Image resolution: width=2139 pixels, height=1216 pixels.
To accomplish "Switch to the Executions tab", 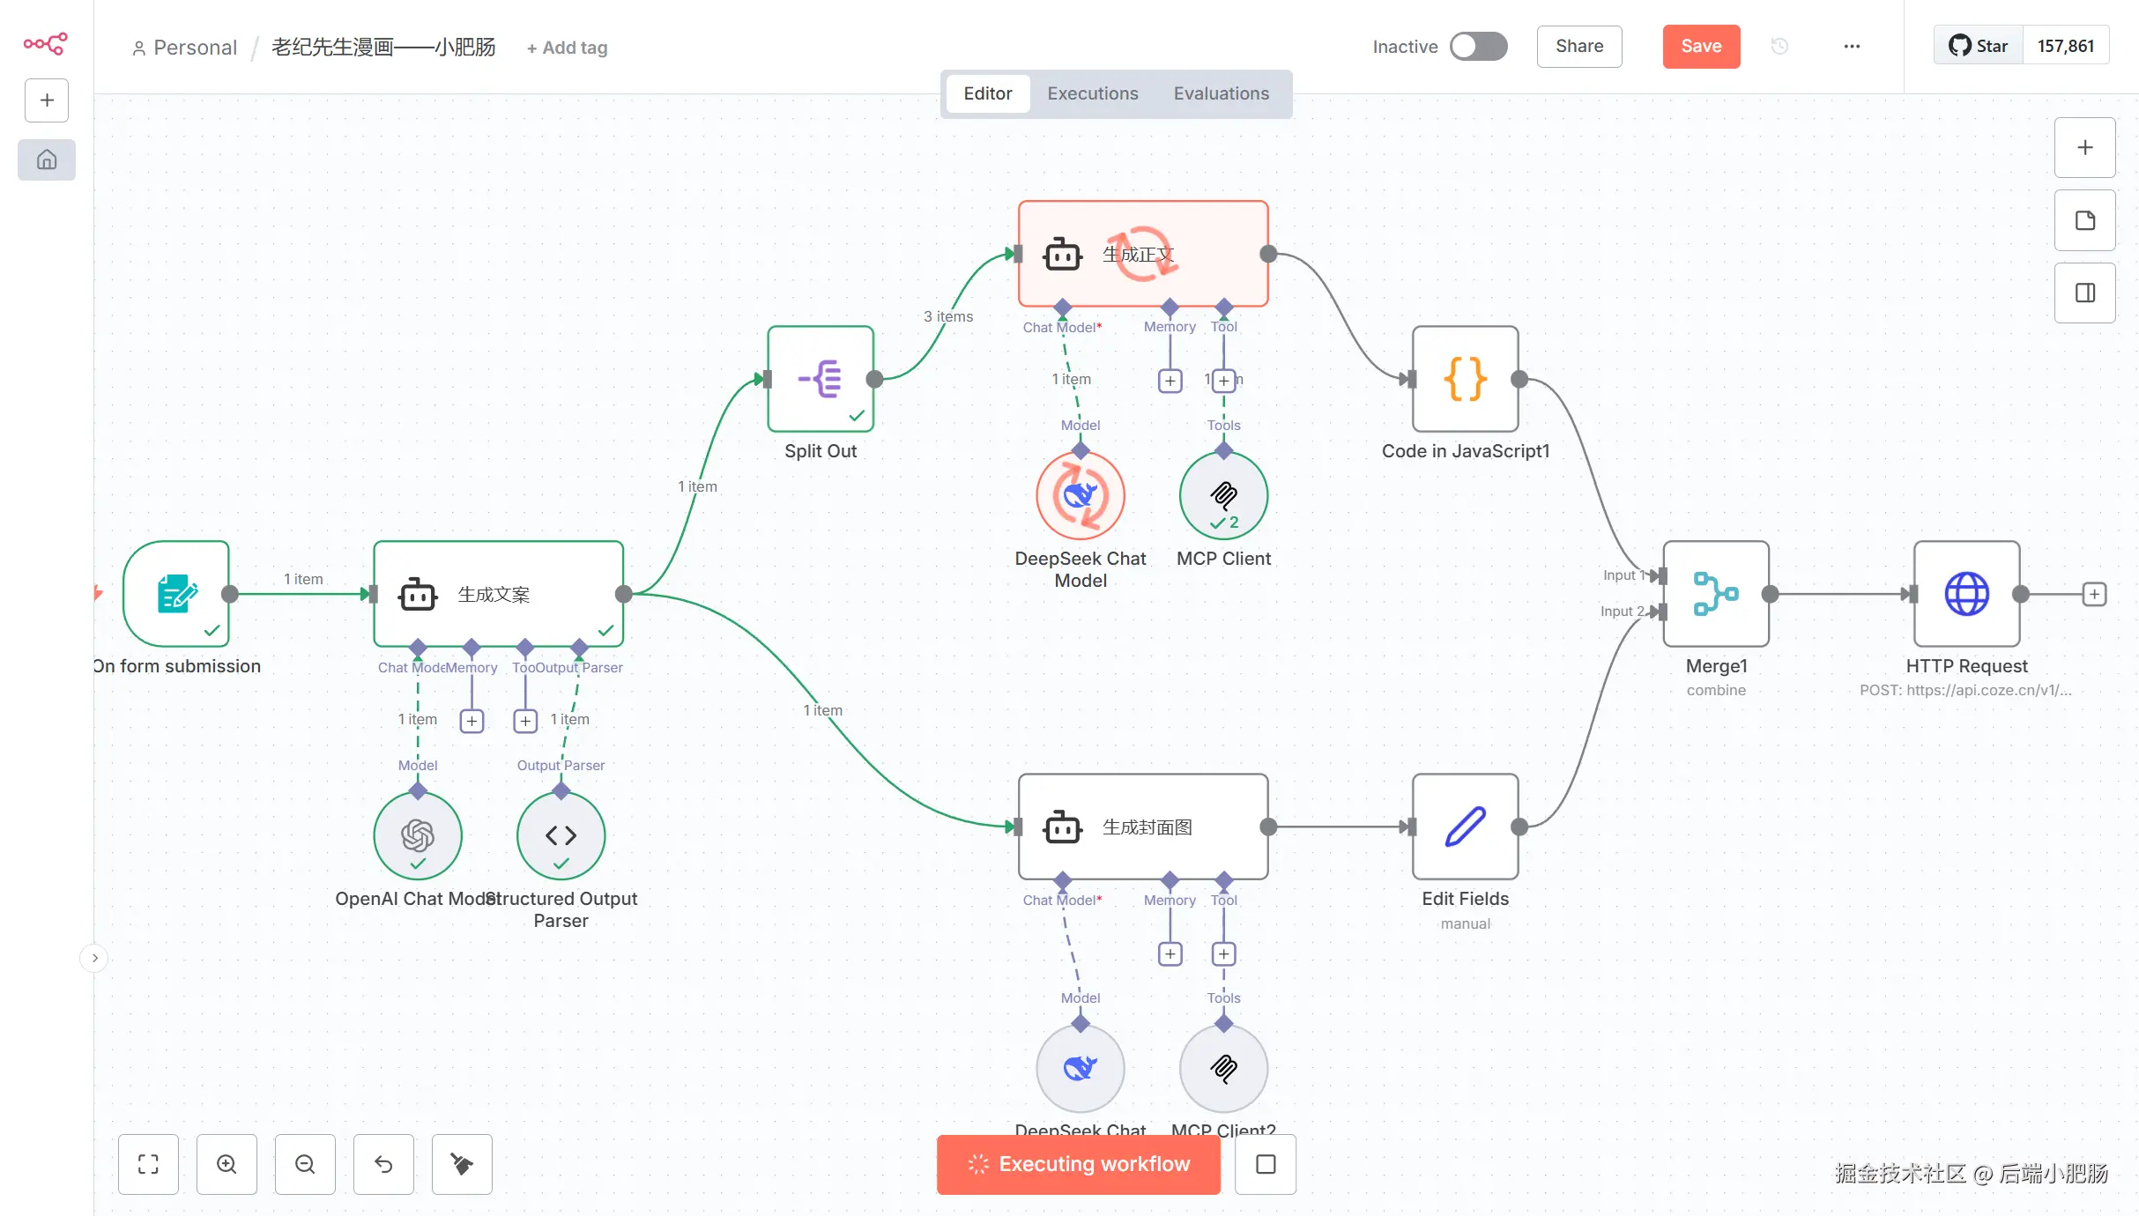I will pos(1092,93).
